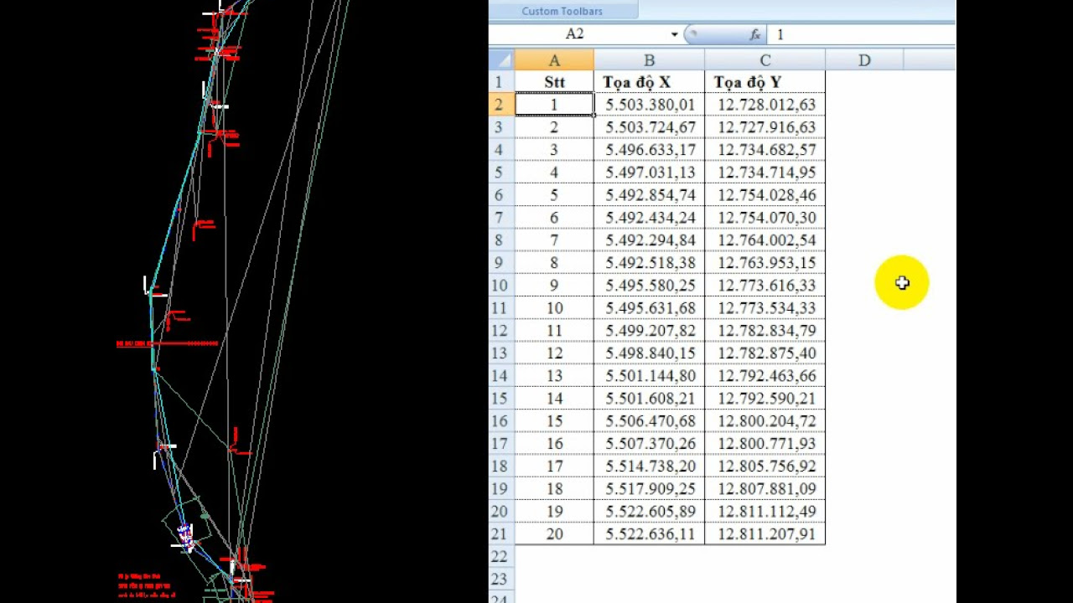Select cell with value 12.773.534,33
The height and width of the screenshot is (603, 1073).
765,308
